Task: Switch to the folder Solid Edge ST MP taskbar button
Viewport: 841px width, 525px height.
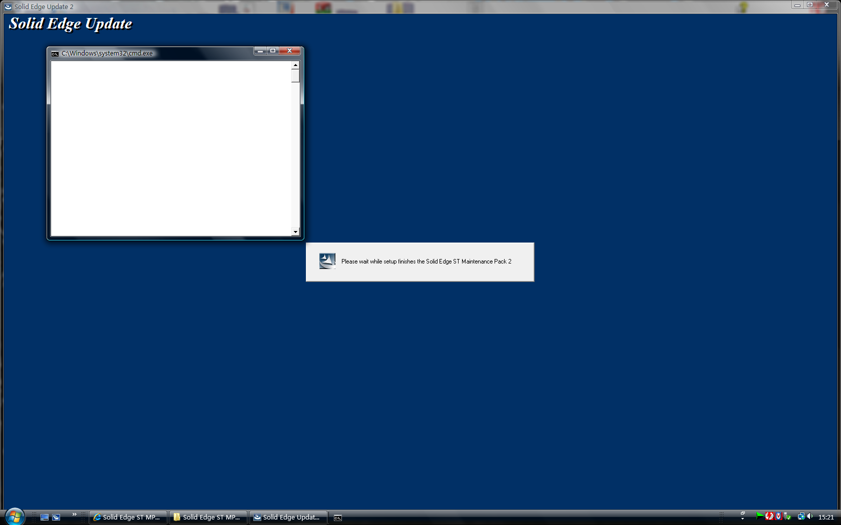Action: pyautogui.click(x=208, y=517)
